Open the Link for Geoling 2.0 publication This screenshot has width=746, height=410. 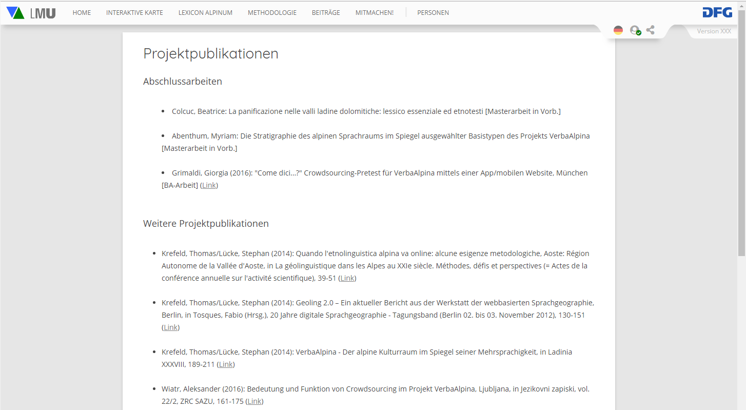[170, 327]
